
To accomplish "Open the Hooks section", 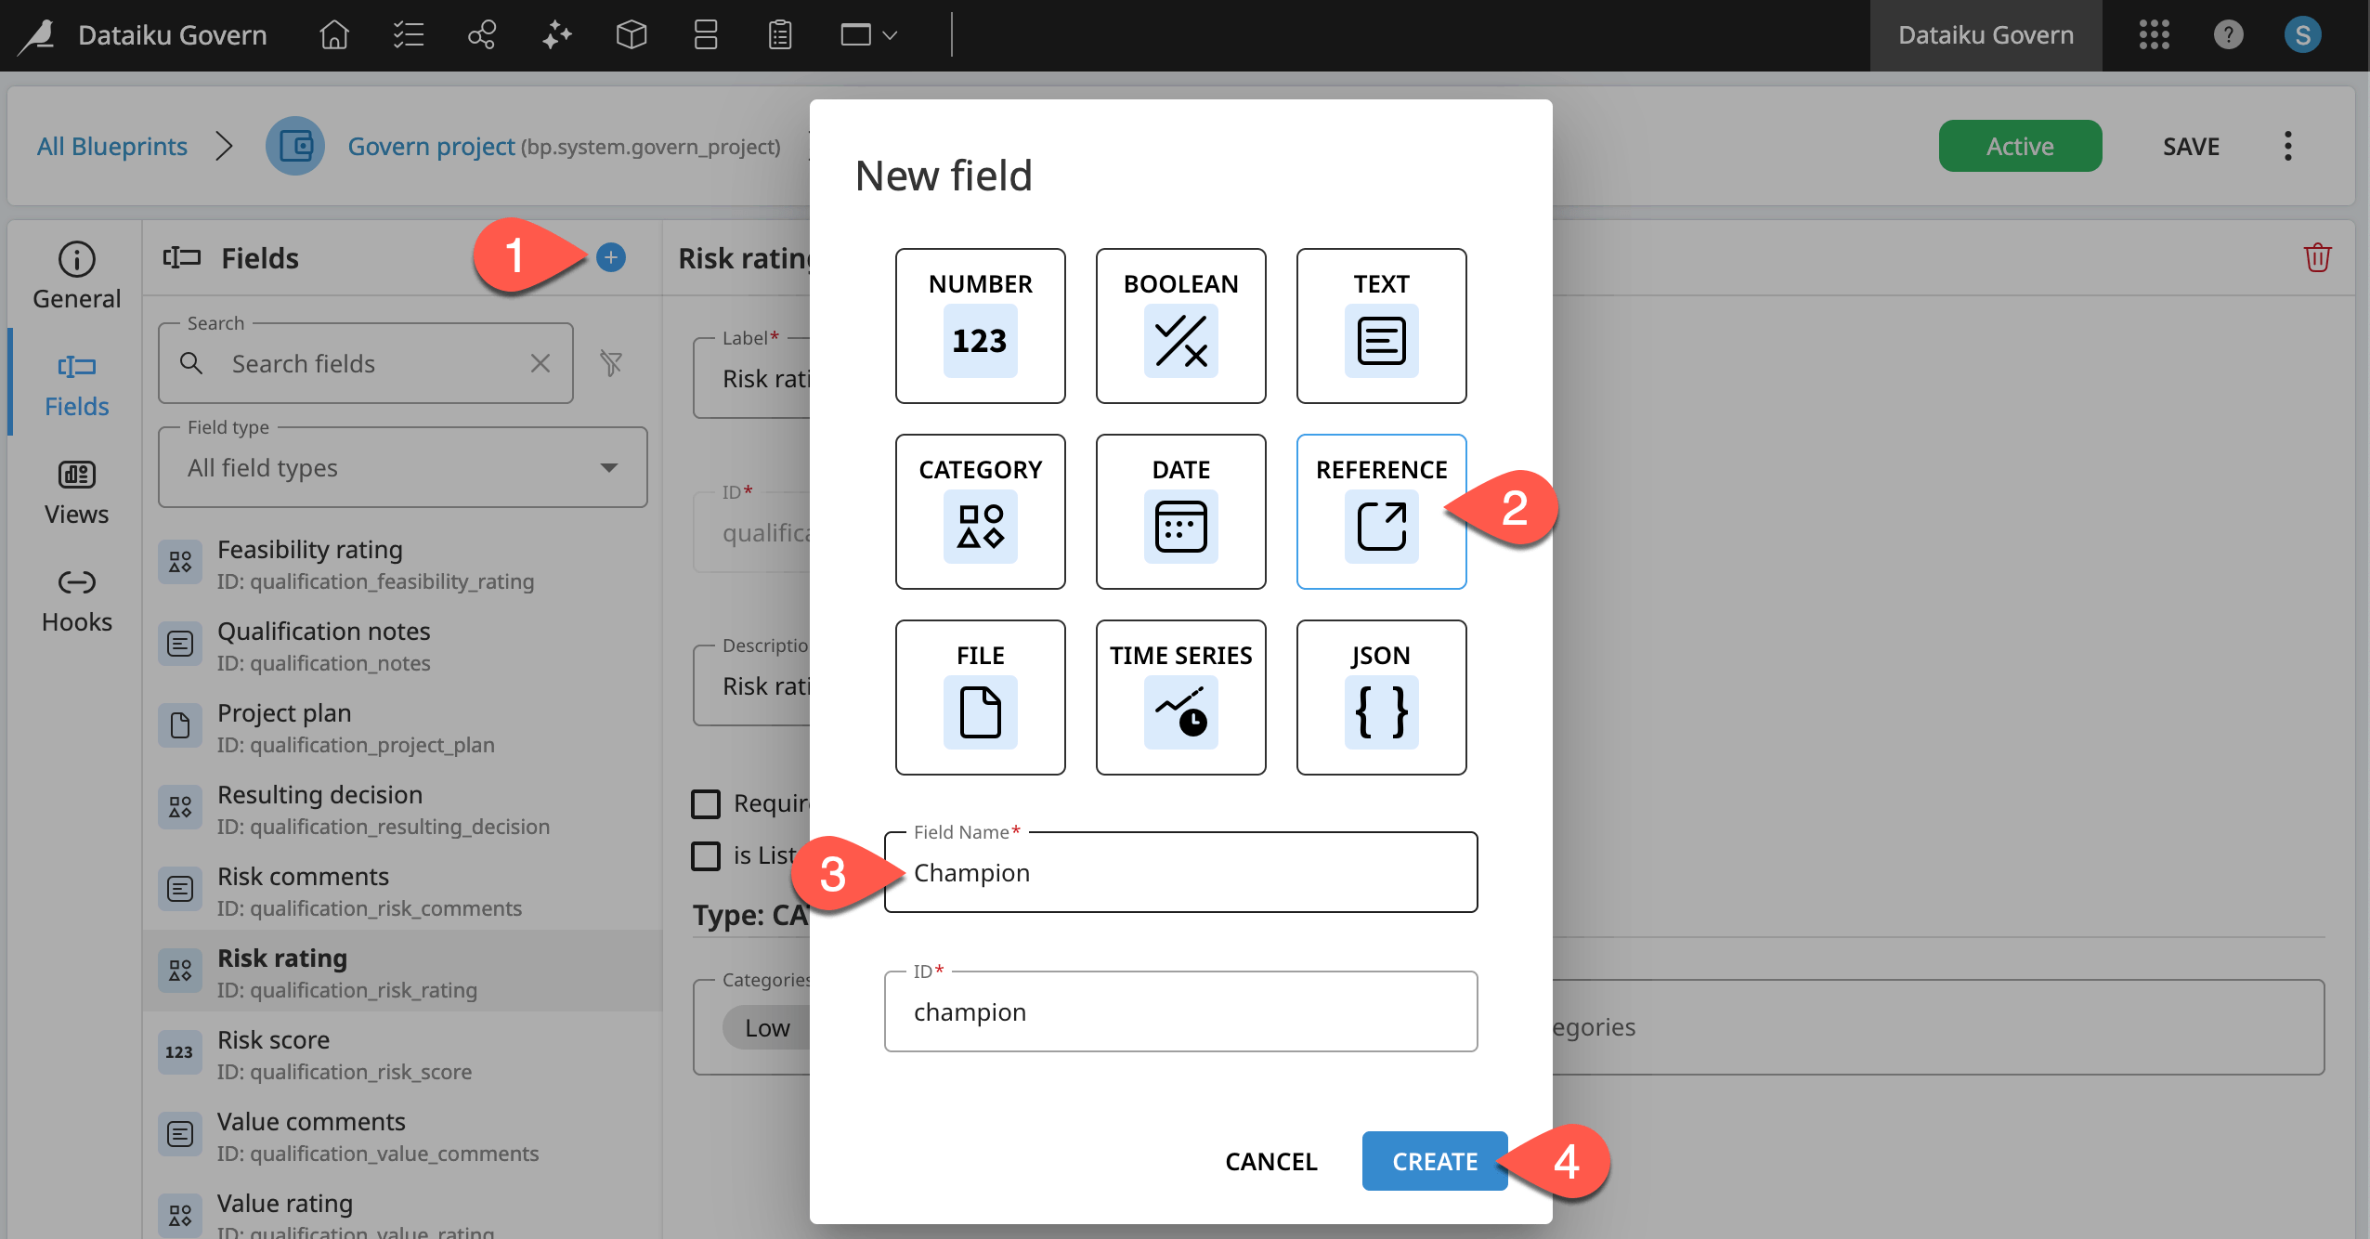I will (x=76, y=598).
